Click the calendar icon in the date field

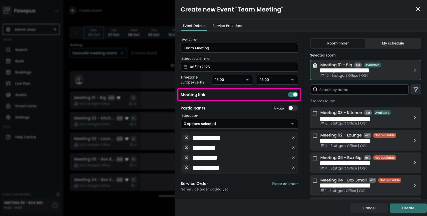(186, 67)
